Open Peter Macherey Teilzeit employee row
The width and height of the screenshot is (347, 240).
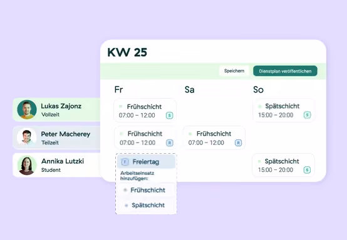[x=56, y=137]
